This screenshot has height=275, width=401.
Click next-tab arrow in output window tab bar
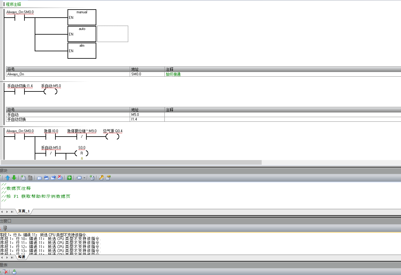[7, 257]
